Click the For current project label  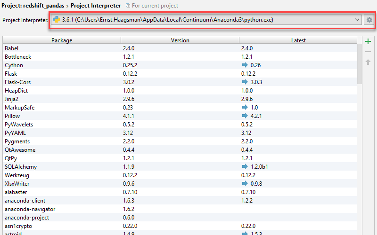[155, 6]
